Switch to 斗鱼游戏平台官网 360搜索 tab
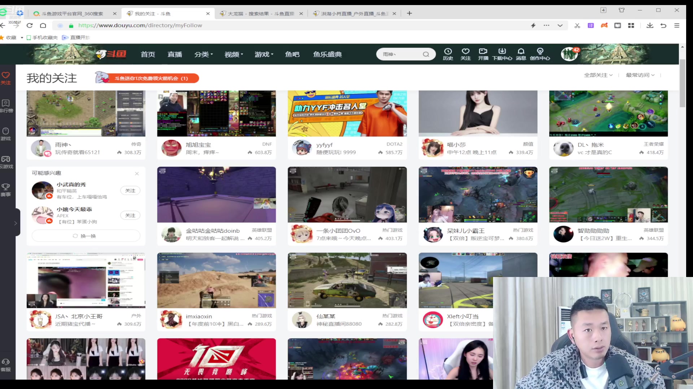Image resolution: width=693 pixels, height=389 pixels. [x=72, y=14]
